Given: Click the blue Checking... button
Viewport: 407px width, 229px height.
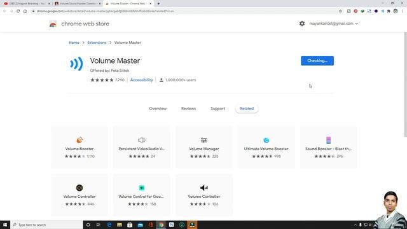Looking at the screenshot, I should coord(317,61).
